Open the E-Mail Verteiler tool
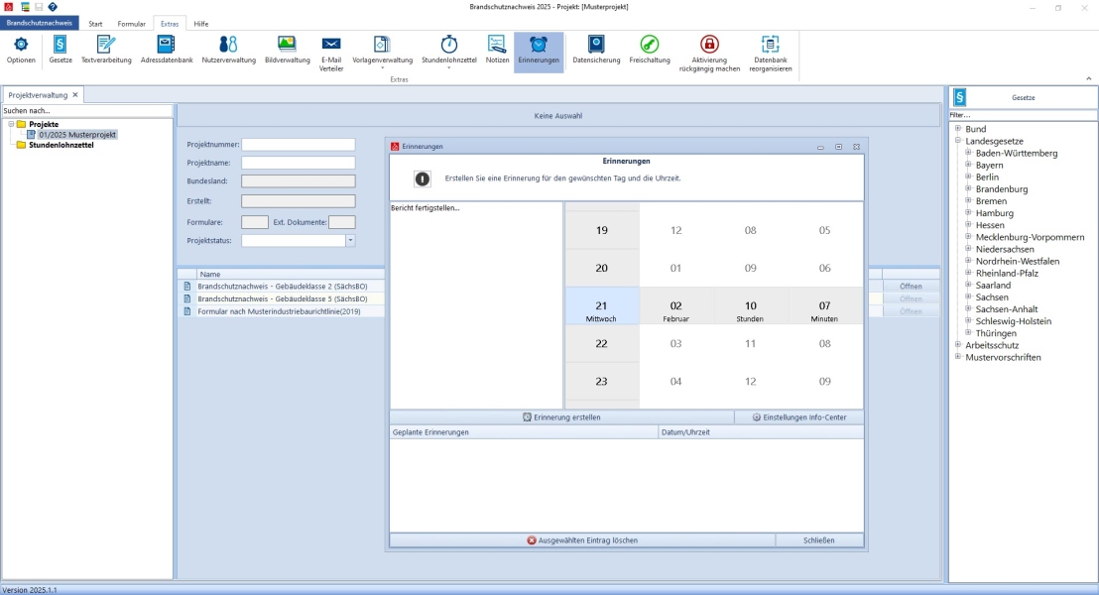1099x595 pixels. 331,54
